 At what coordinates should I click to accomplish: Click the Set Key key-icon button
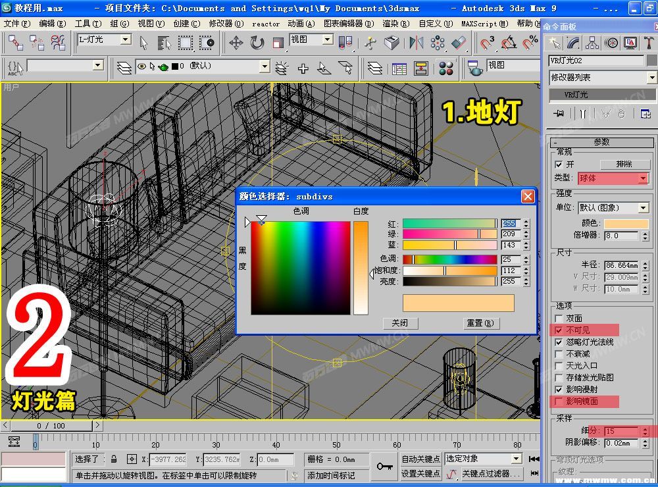(x=384, y=467)
